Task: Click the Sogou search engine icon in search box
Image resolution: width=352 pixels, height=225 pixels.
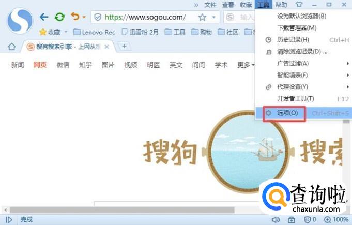Action: point(230,17)
